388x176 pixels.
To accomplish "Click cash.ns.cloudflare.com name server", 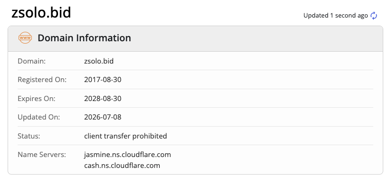I will pyautogui.click(x=122, y=166).
